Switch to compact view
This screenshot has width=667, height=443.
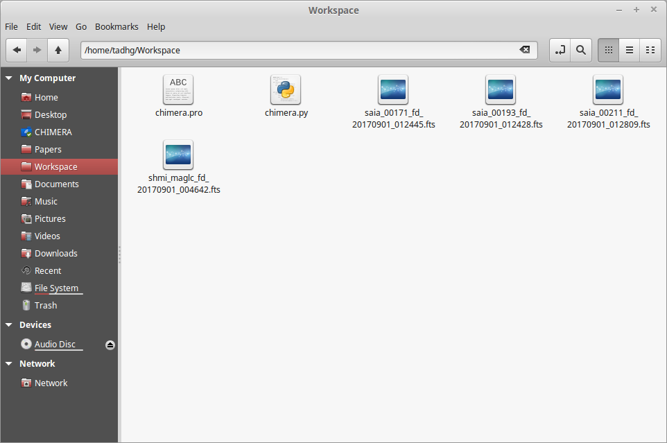tap(650, 50)
